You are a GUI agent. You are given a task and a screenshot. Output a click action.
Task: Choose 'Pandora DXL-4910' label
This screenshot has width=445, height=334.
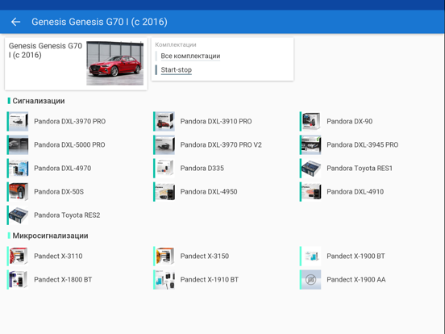pyautogui.click(x=356, y=192)
